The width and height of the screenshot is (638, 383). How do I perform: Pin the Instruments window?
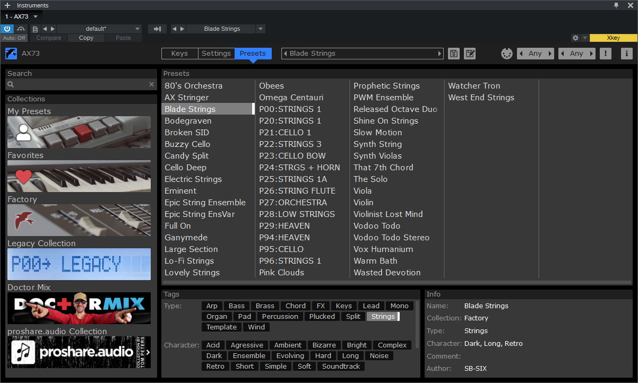pyautogui.click(x=616, y=5)
